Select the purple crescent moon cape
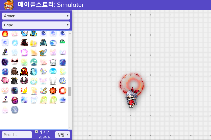This screenshot has height=140, width=211. pos(5,62)
